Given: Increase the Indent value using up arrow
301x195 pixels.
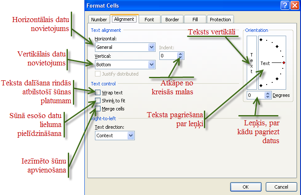Looking at the screenshot, I should coord(181,54).
